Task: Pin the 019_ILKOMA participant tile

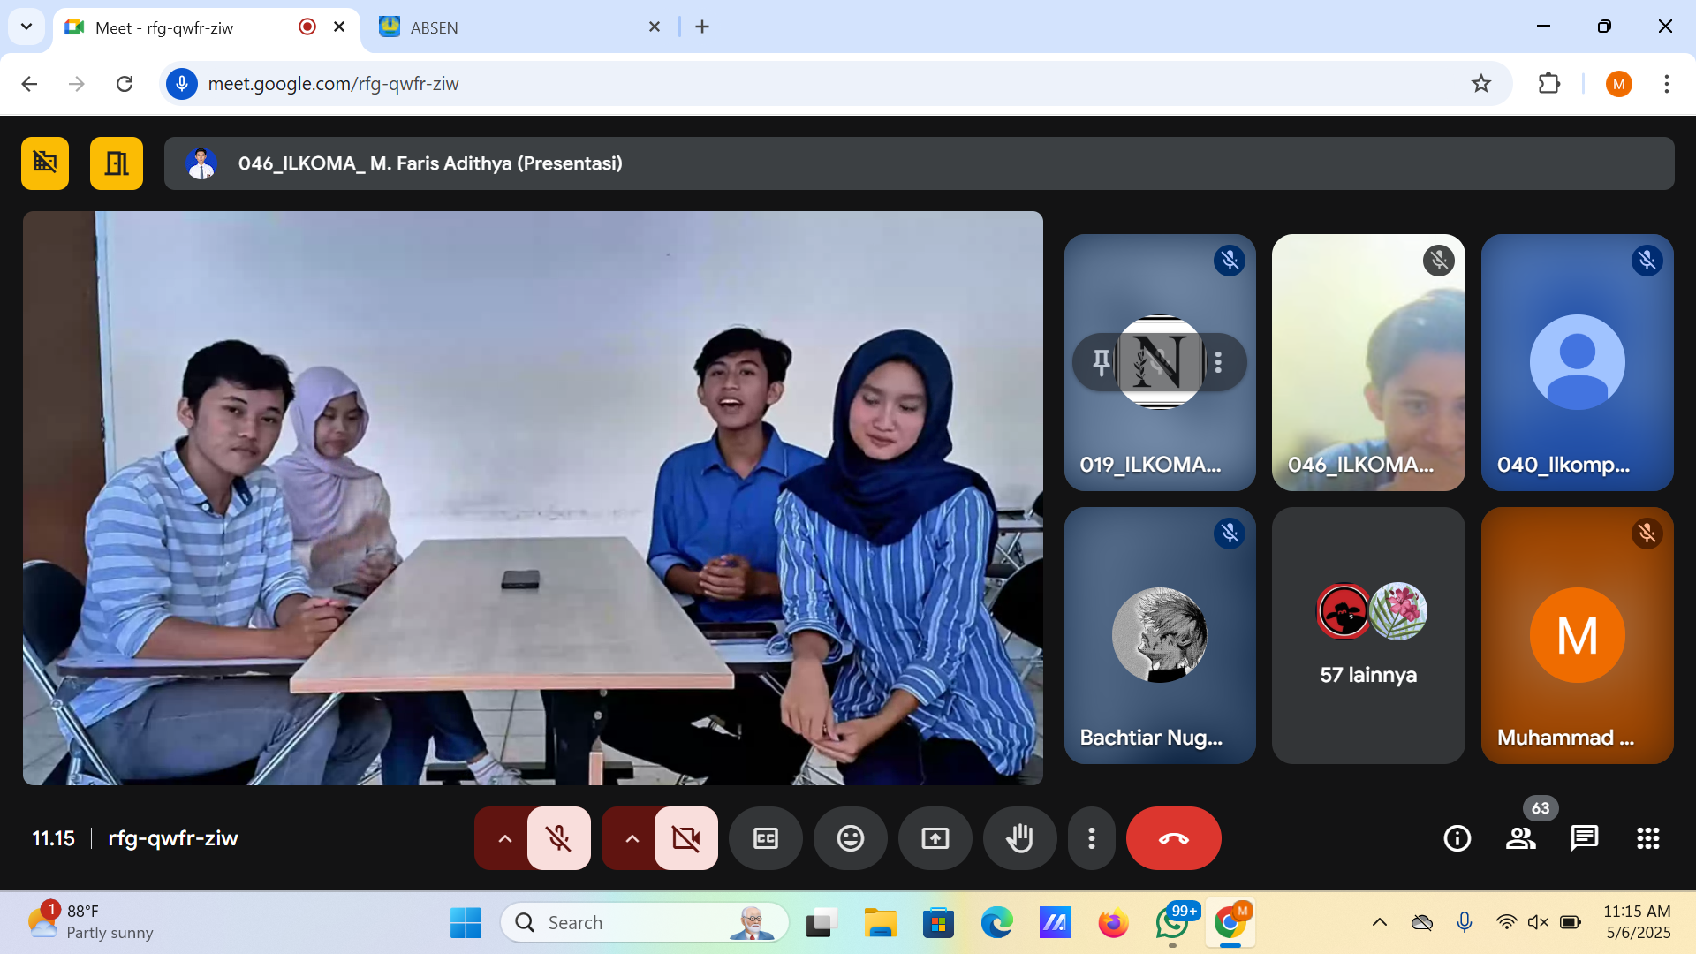Action: click(x=1101, y=362)
